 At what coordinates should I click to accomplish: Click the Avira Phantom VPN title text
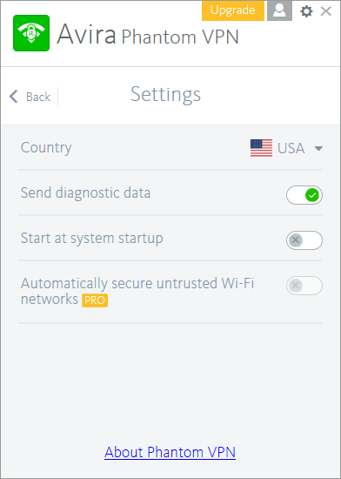[148, 34]
